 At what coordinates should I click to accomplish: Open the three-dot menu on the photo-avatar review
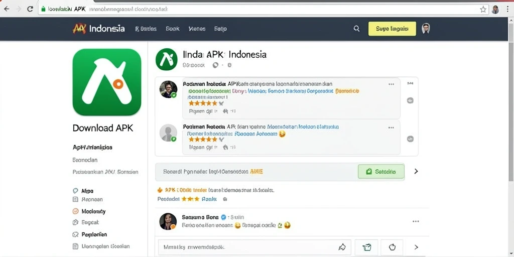tap(391, 84)
